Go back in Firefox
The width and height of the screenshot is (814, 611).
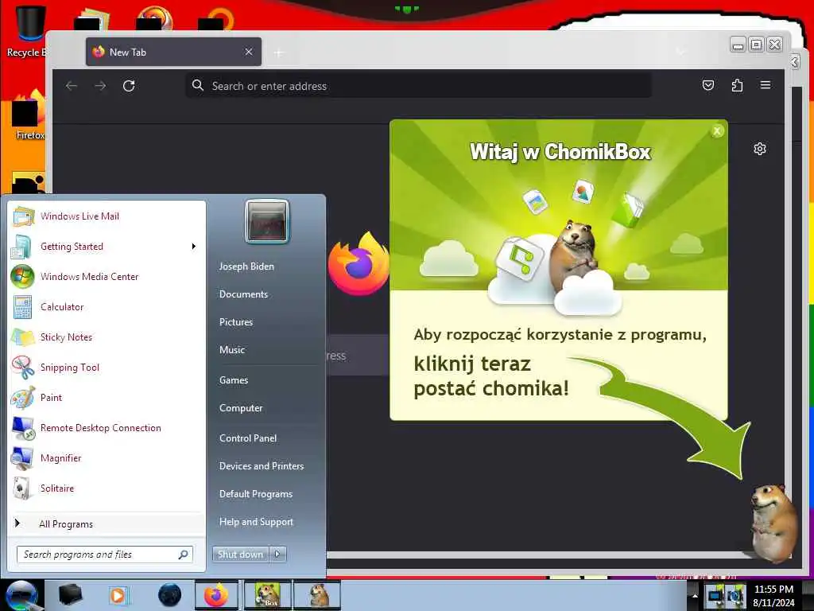click(x=72, y=86)
